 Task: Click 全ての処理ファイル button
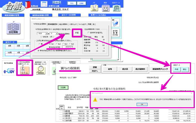115,33
